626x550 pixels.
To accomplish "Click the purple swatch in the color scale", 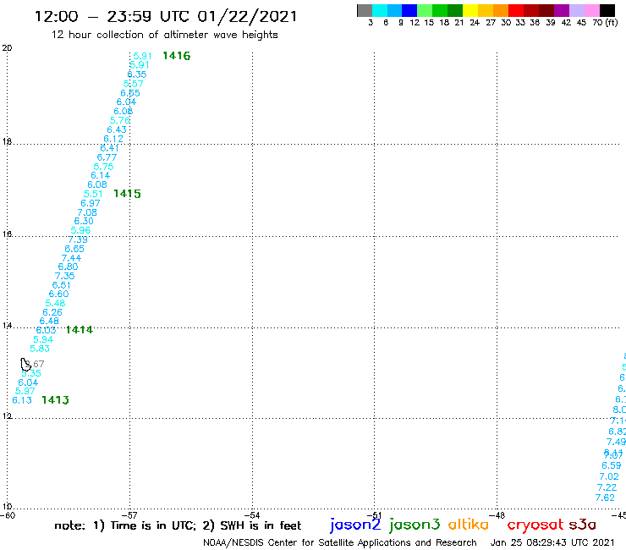I will pos(562,10).
